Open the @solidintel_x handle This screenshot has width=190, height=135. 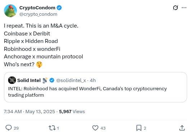pos(71,81)
